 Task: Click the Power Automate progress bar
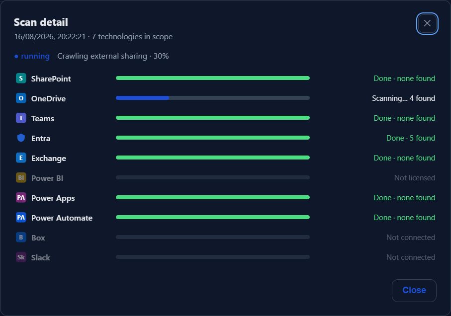(212, 217)
